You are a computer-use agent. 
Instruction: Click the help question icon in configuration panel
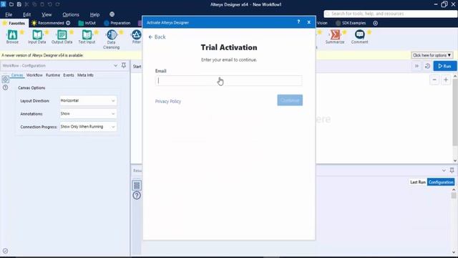tap(5, 87)
